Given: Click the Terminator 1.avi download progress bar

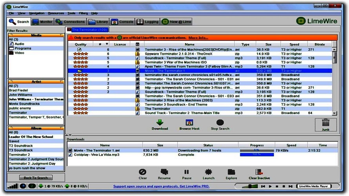Looking at the screenshot, I should point(256,151).
